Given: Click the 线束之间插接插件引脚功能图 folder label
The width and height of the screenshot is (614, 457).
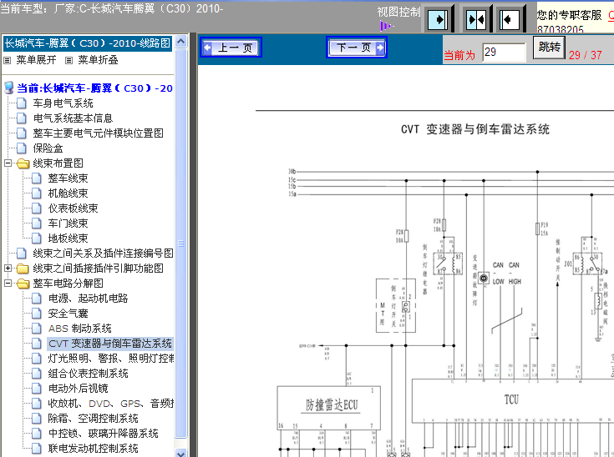Looking at the screenshot, I should click(98, 269).
